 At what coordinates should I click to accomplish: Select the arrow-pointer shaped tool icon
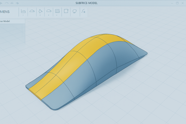coord(40,11)
